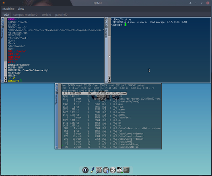Click the Run Program running-man icon
Screen dimensions: 212x176
[x=113, y=170]
